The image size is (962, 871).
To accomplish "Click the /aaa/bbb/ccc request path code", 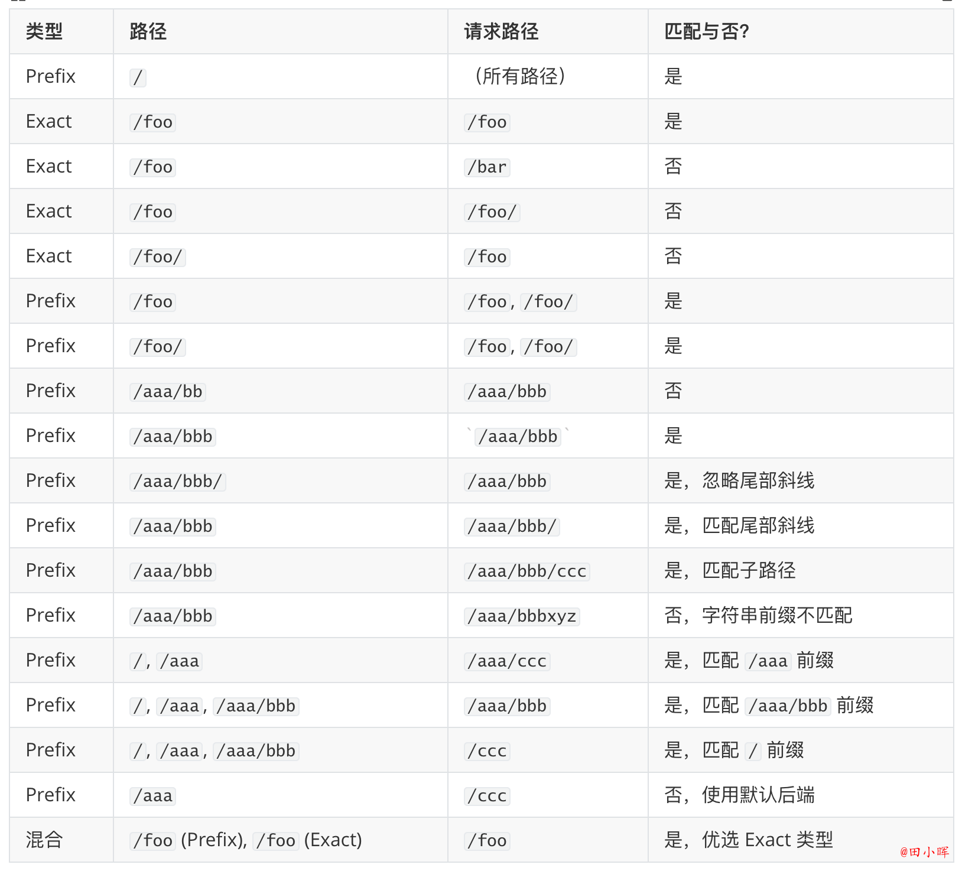I will coord(527,571).
